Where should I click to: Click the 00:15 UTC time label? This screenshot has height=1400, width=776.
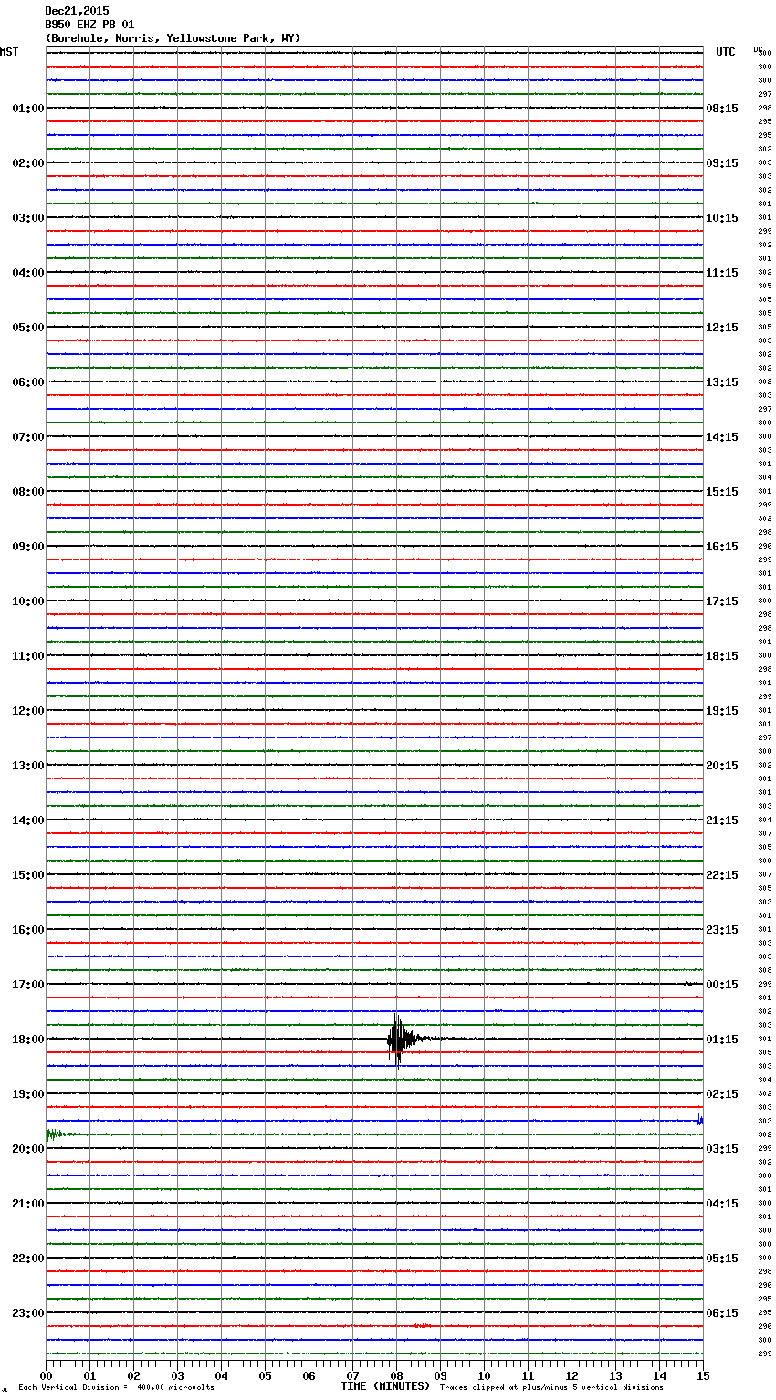(x=722, y=985)
